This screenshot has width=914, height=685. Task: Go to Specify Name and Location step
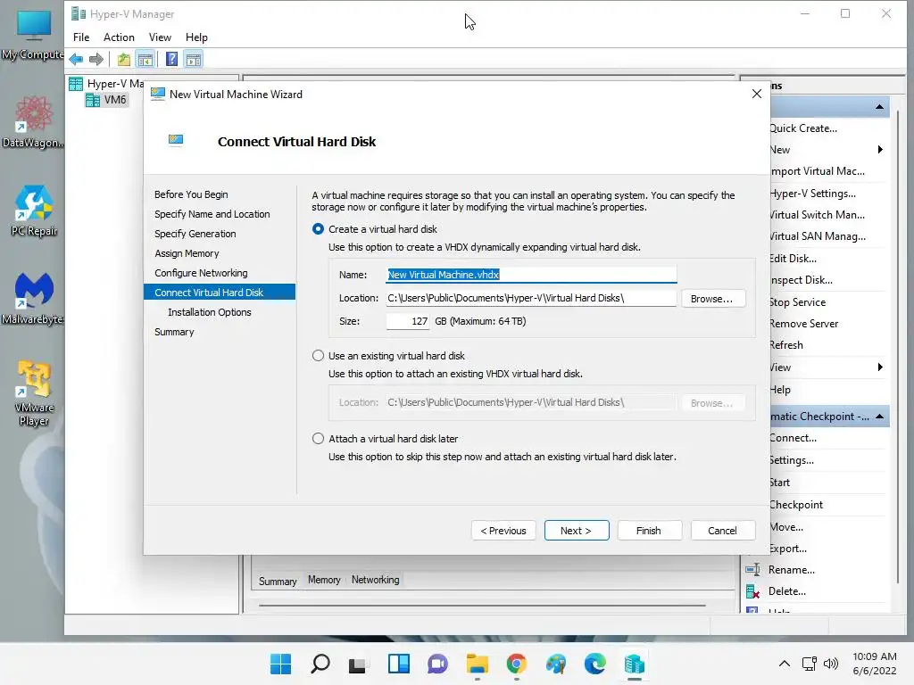pos(212,214)
